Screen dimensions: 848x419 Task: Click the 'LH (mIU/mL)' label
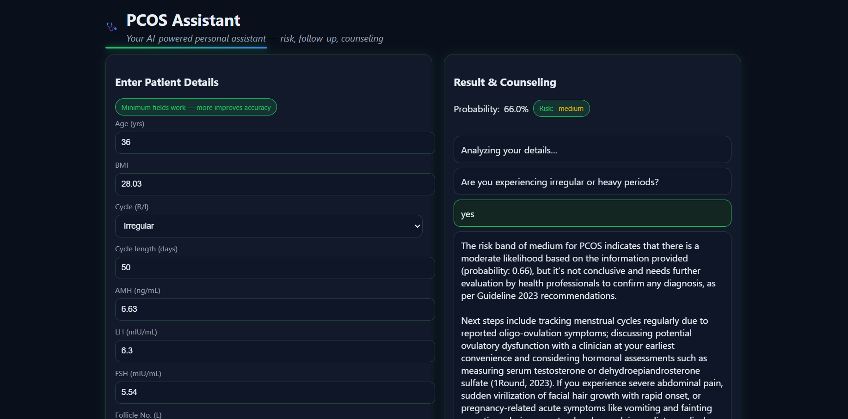pyautogui.click(x=136, y=332)
